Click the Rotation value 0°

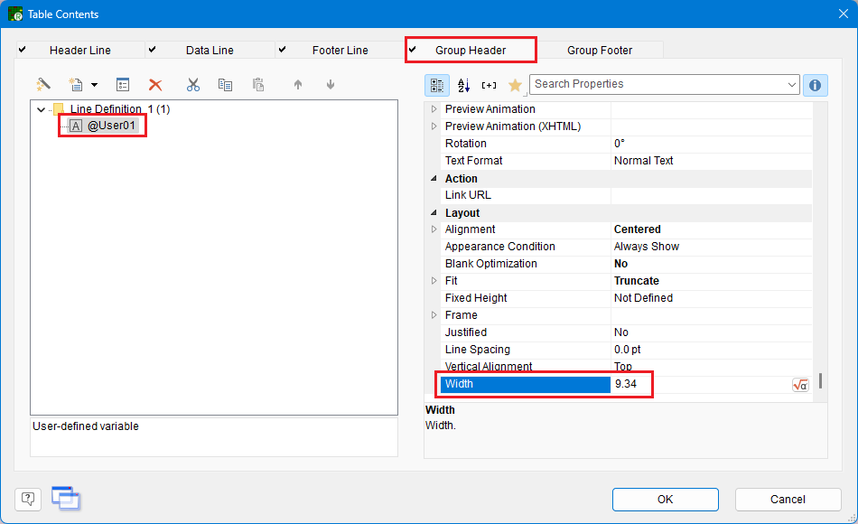[619, 144]
